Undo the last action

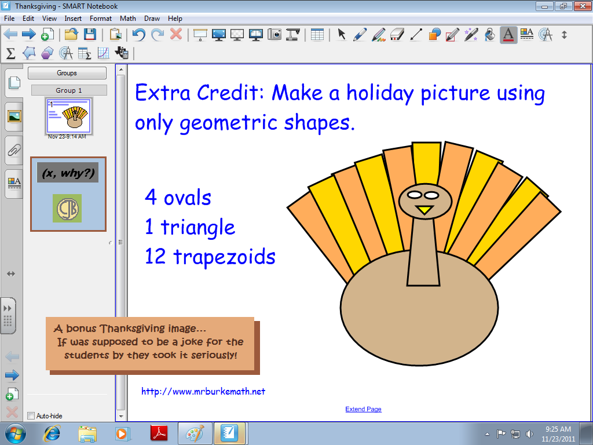(x=139, y=34)
